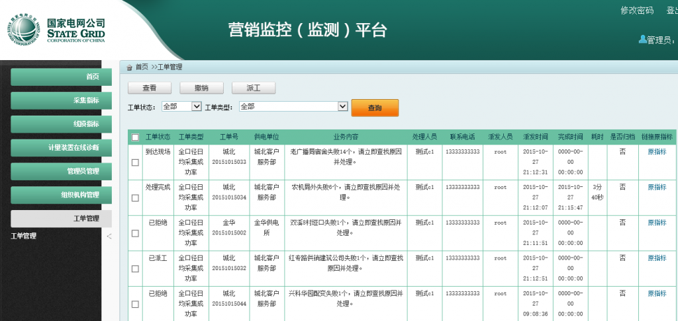Click the State Grid logo
This screenshot has height=321, width=678.
56,30
